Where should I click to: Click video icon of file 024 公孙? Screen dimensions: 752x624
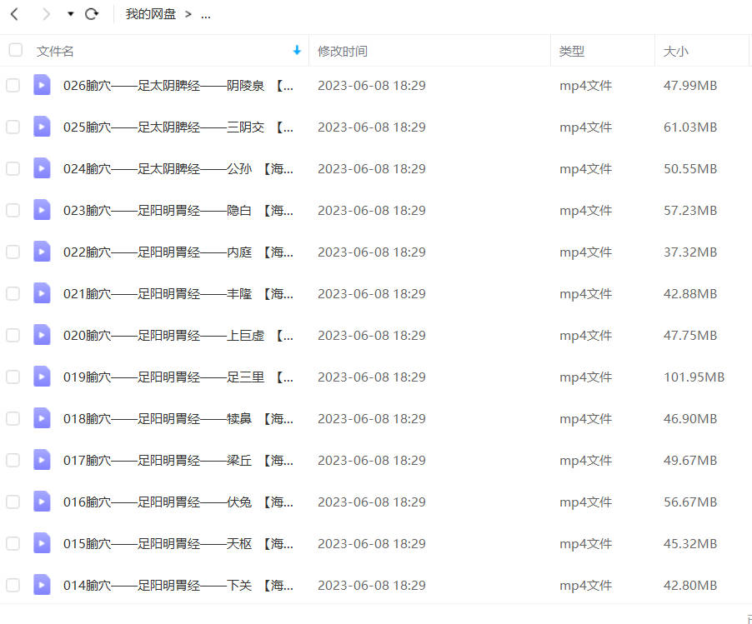point(42,168)
